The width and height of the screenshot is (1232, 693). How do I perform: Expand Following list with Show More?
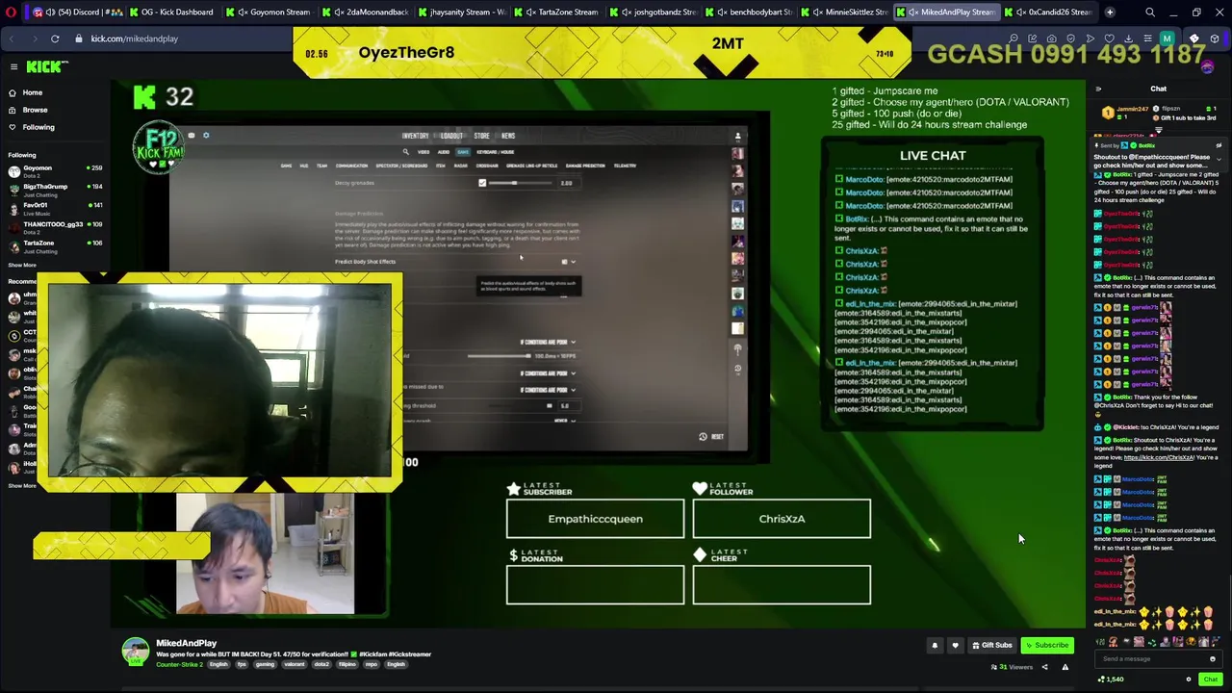click(x=22, y=265)
